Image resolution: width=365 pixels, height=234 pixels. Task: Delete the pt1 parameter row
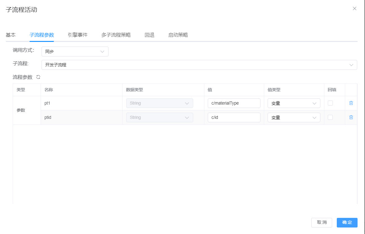coord(351,103)
